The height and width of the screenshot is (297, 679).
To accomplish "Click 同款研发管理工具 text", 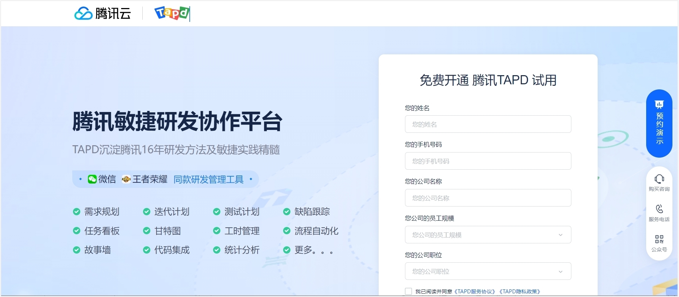I will 209,179.
